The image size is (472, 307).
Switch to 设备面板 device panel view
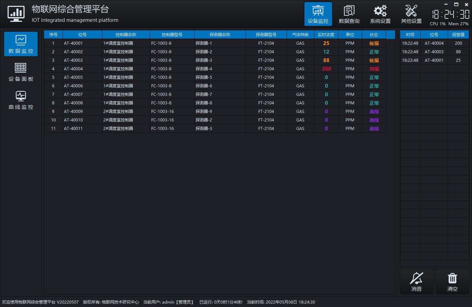tap(21, 72)
